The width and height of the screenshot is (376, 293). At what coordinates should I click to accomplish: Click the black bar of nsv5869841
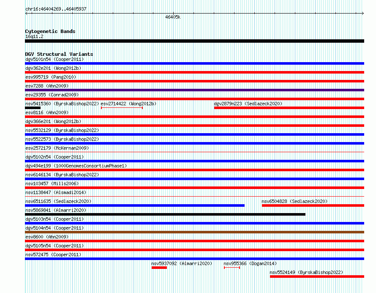(165, 214)
